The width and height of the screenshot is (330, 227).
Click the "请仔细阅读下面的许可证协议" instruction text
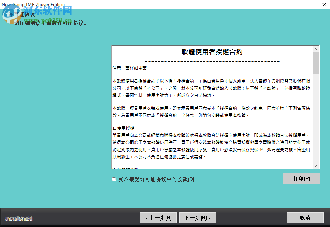[x=50, y=23]
